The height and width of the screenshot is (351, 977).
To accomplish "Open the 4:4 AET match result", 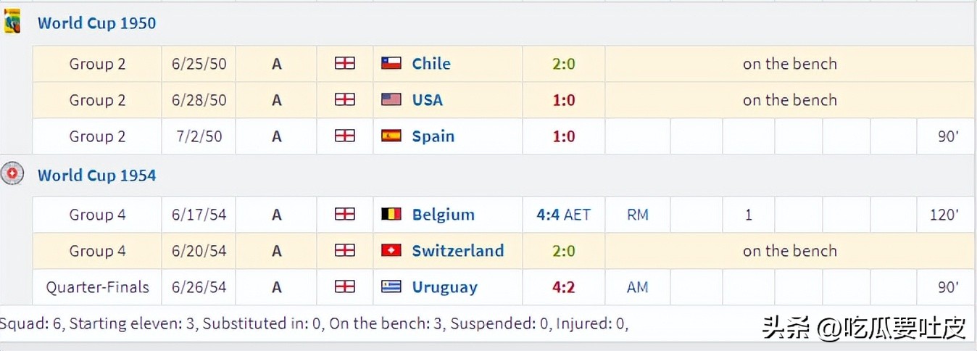I will [563, 215].
